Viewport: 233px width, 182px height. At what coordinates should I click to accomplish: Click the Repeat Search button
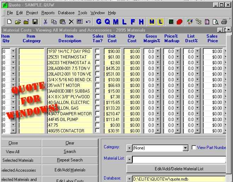[70, 160]
